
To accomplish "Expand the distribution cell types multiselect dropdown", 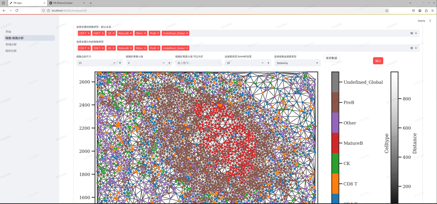I will 416,48.
